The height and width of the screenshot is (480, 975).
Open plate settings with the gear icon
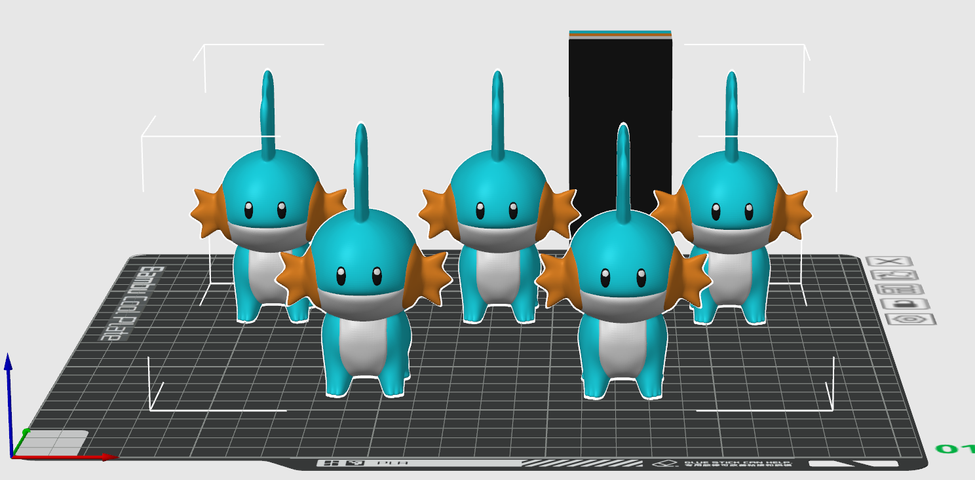(x=910, y=319)
